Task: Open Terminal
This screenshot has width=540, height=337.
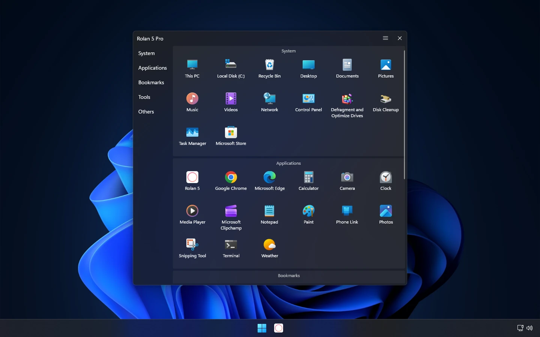Action: 231,248
